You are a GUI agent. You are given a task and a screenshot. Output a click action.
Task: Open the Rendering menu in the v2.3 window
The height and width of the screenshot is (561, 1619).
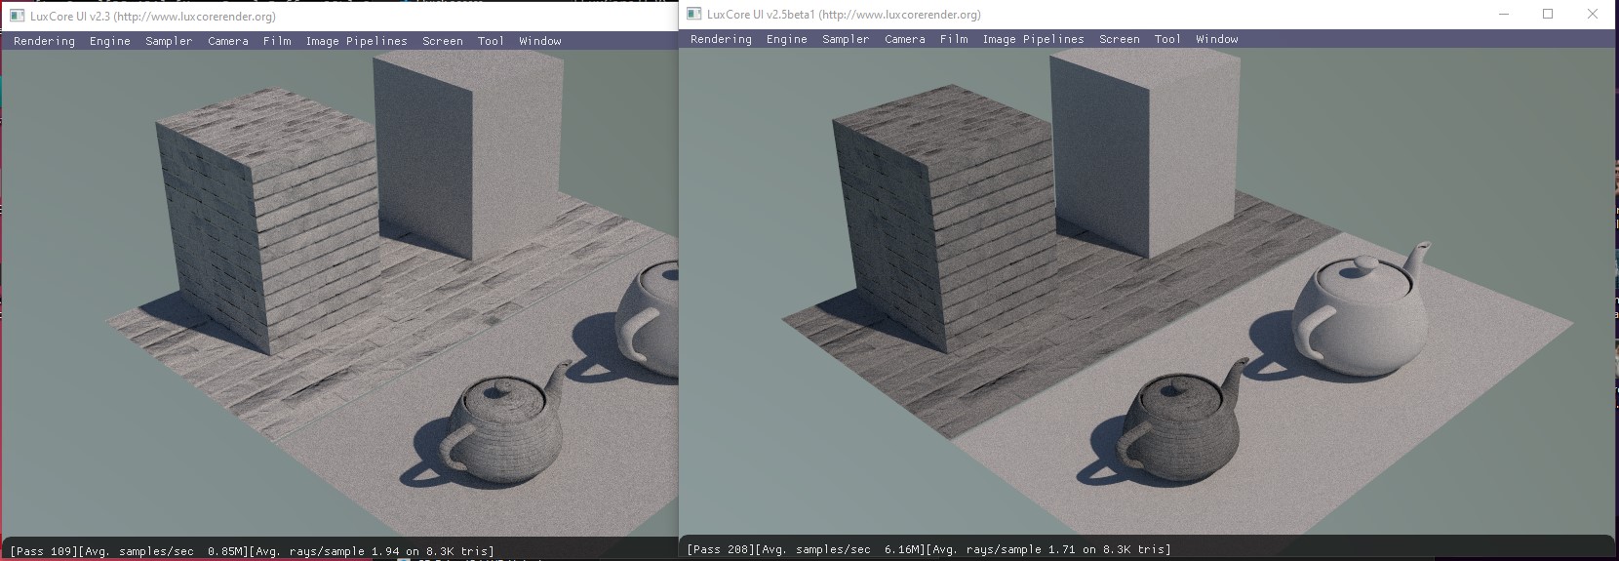(44, 41)
